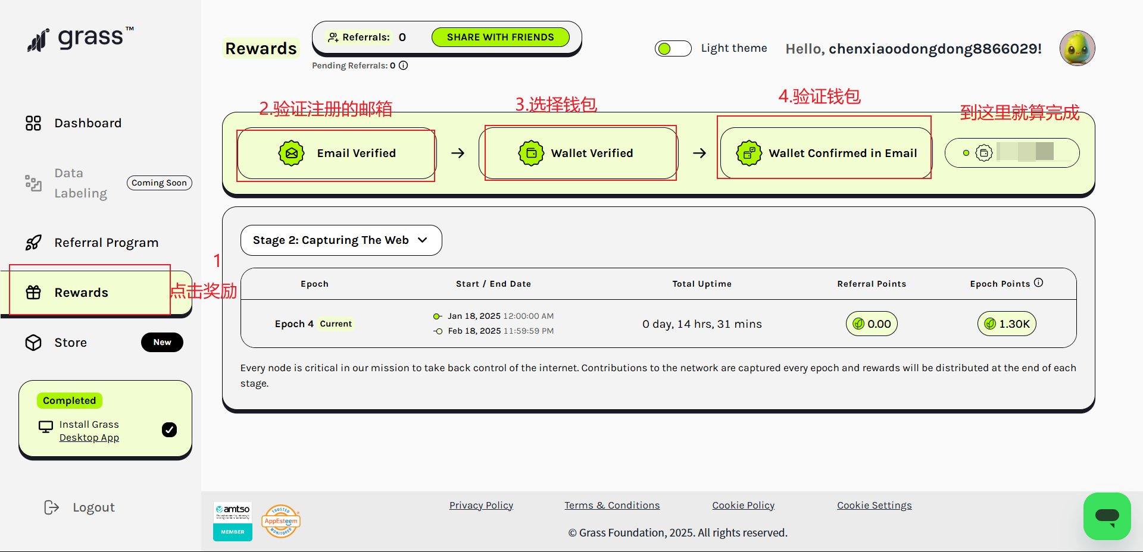Click the start date green marker icon
This screenshot has width=1143, height=552.
coord(438,316)
